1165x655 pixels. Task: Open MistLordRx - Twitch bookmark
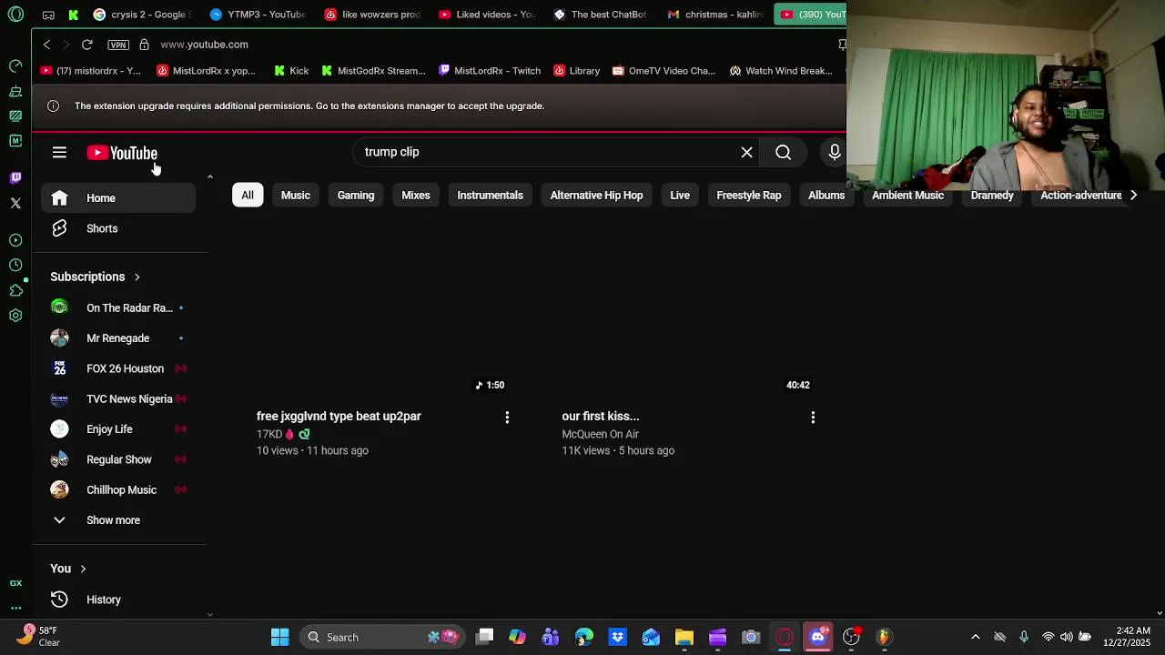tap(490, 70)
